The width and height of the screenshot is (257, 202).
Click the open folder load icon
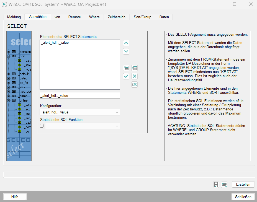(x=224, y=185)
